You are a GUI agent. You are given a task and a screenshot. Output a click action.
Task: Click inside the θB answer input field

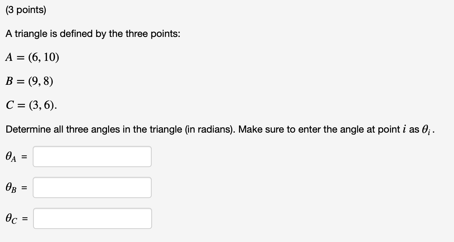pyautogui.click(x=92, y=187)
